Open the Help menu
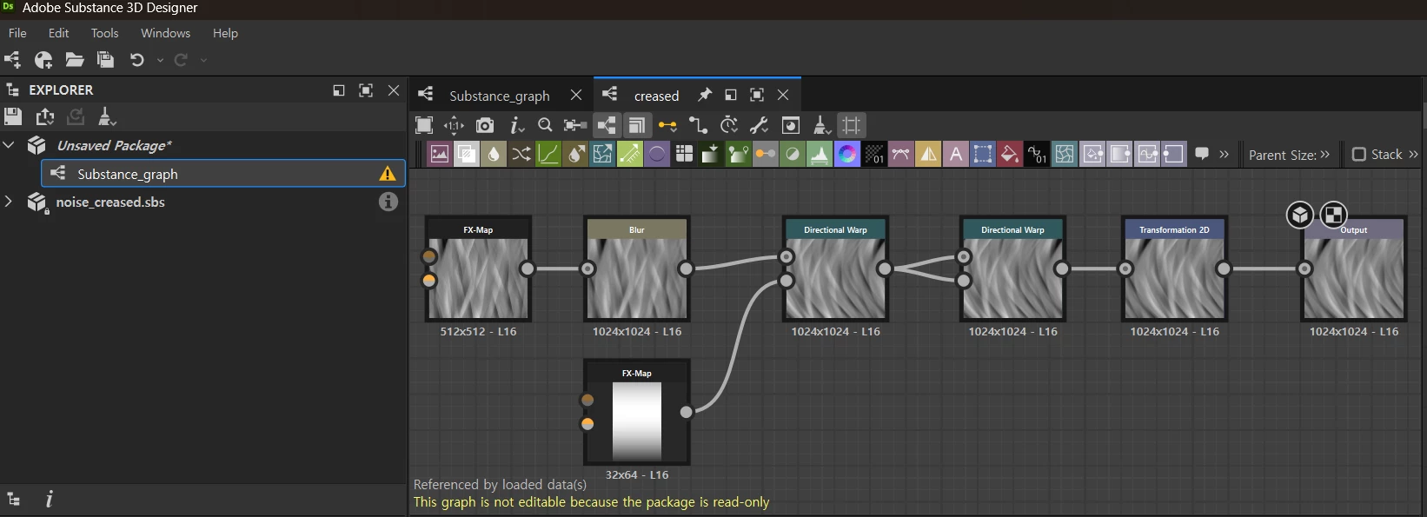The image size is (1427, 517). [225, 33]
